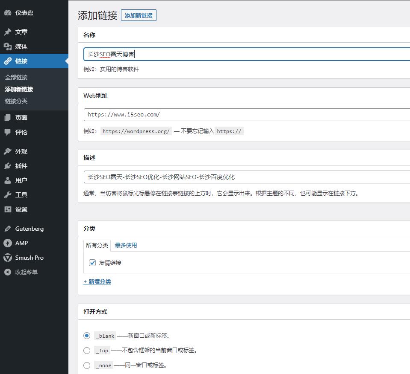The height and width of the screenshot is (374, 410).
Task: Click the 打开方式 panel heading
Action: [x=95, y=312]
